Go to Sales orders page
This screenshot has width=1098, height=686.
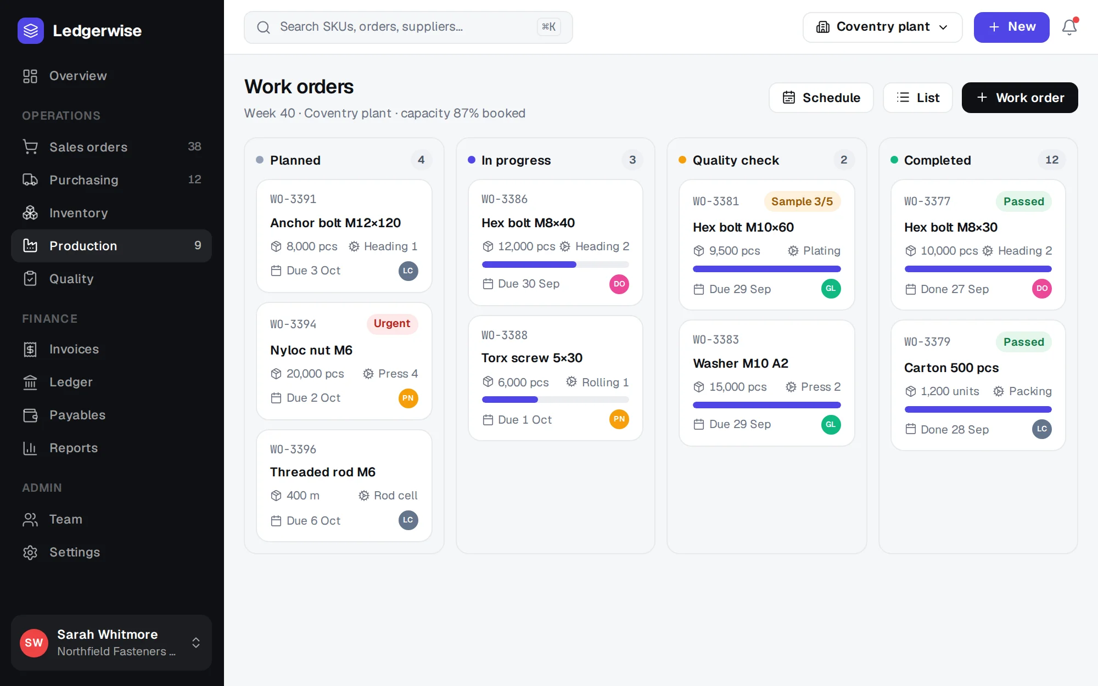pyautogui.click(x=111, y=147)
